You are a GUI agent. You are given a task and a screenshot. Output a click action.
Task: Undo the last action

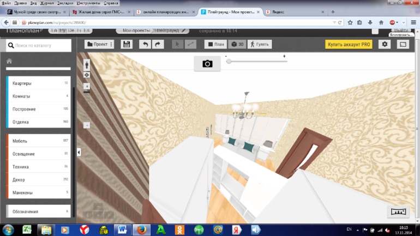tap(145, 44)
